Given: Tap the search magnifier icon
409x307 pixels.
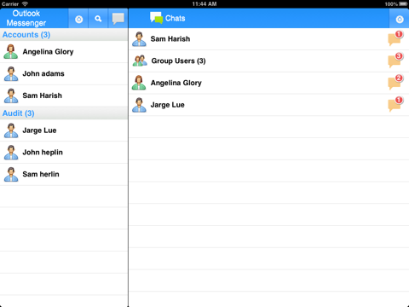Looking at the screenshot, I should click(98, 19).
